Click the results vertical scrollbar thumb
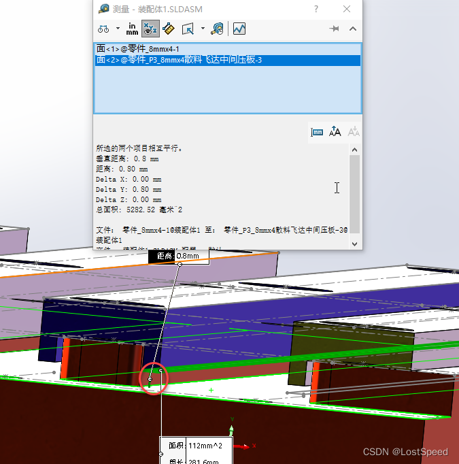The image size is (459, 464). tap(354, 194)
